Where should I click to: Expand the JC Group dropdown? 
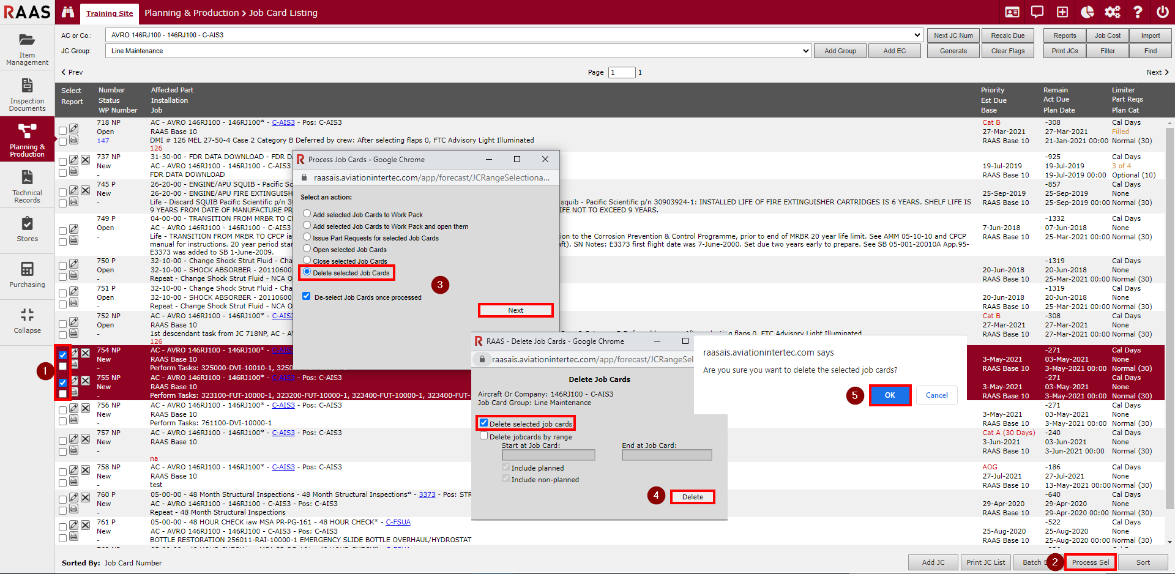[805, 51]
